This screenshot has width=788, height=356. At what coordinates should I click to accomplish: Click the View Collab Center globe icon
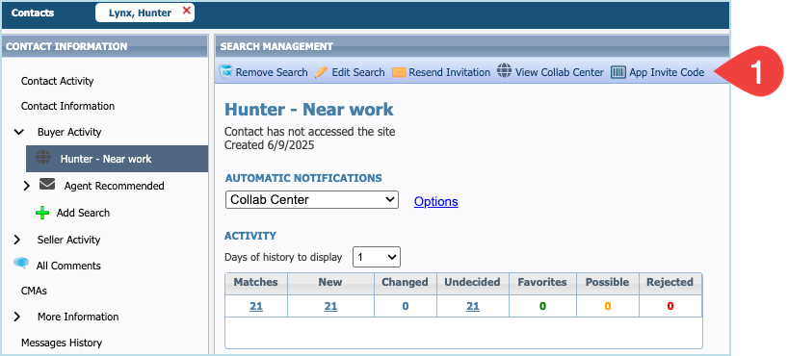[504, 71]
